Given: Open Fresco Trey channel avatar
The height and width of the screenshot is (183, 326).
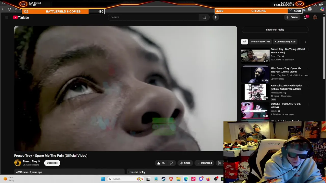Looking at the screenshot, I should 18,163.
